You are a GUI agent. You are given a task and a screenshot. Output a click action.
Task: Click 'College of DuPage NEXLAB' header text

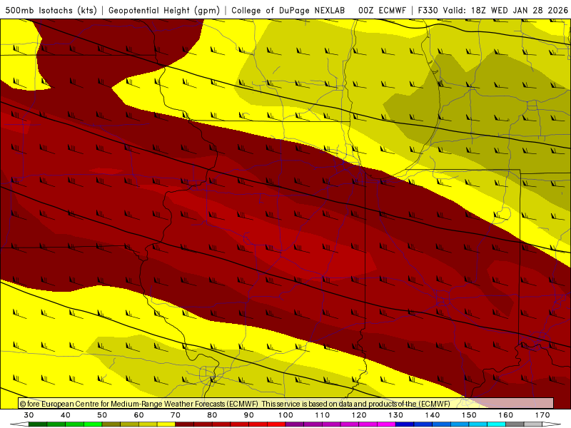[288, 11]
